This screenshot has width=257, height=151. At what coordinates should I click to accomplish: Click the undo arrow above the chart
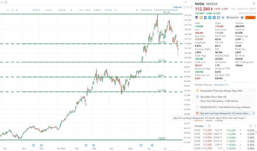tap(186, 2)
